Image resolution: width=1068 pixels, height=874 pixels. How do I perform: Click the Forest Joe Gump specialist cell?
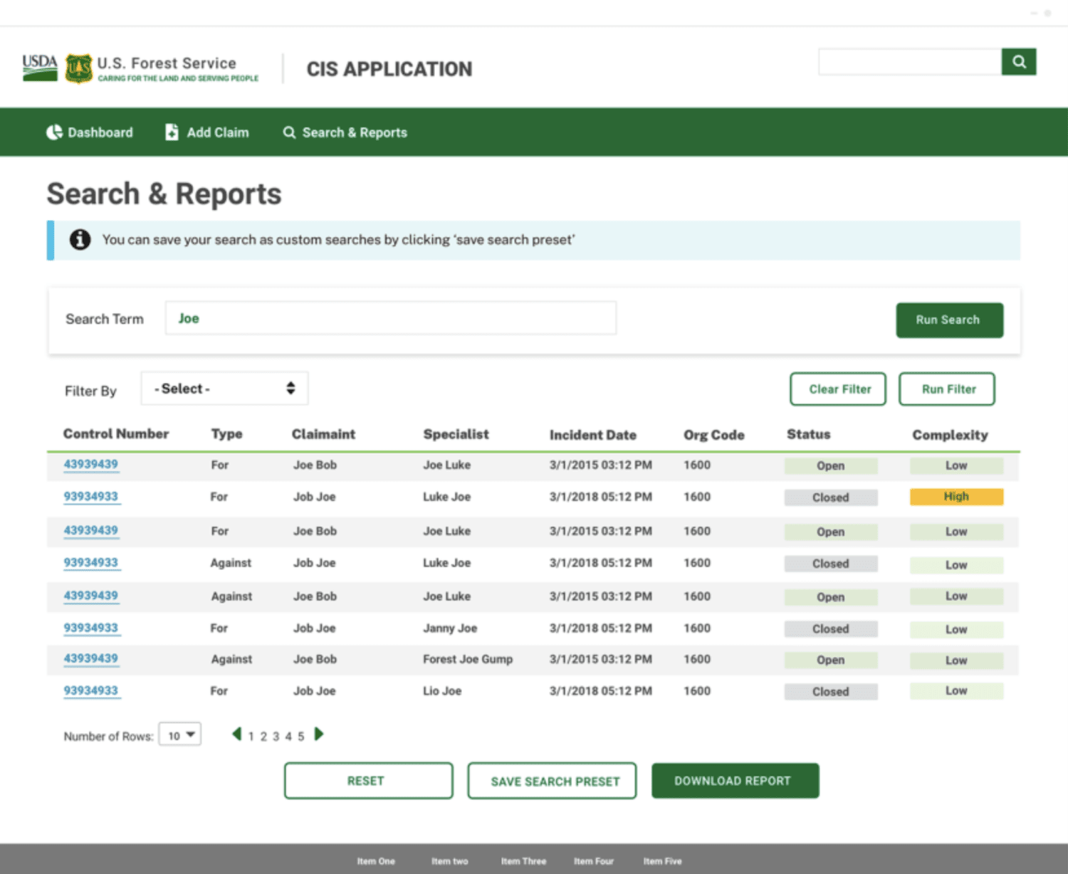468,659
